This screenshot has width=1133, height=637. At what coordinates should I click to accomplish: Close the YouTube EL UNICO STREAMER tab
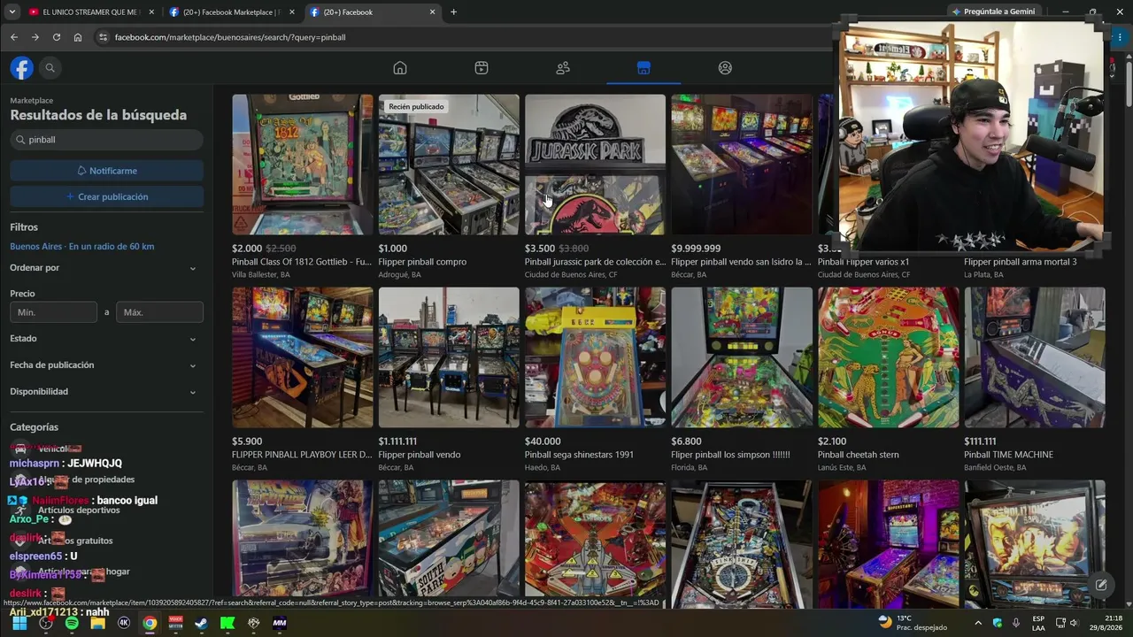point(151,12)
